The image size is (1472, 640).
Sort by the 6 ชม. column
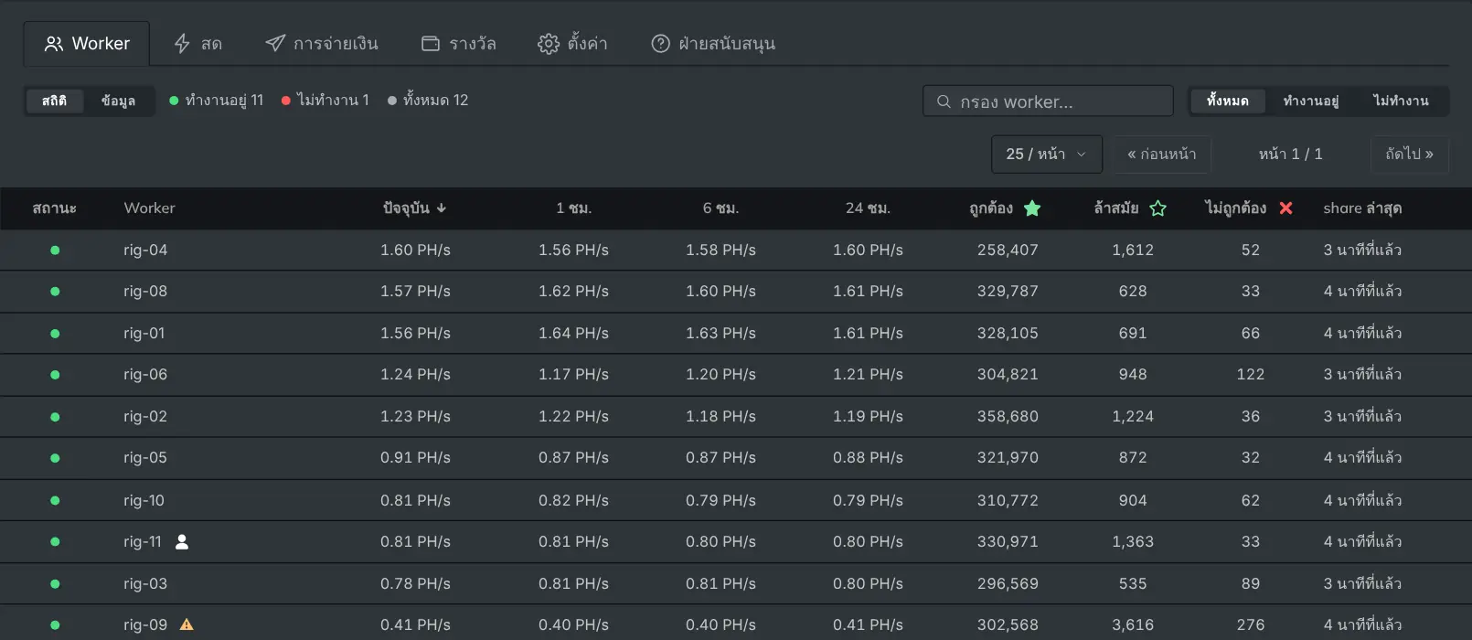click(x=721, y=208)
